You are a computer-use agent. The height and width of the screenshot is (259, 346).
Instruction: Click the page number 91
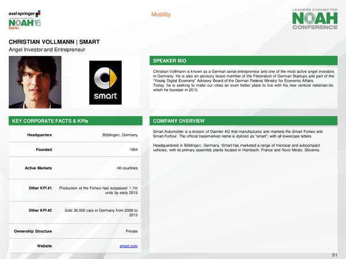coord(334,255)
